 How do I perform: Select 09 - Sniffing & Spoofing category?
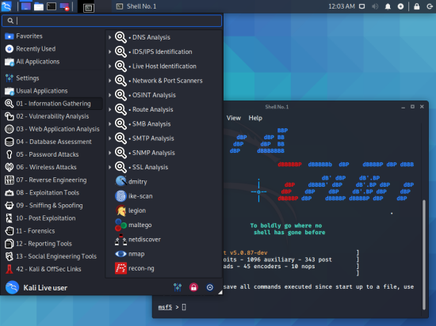click(x=52, y=205)
